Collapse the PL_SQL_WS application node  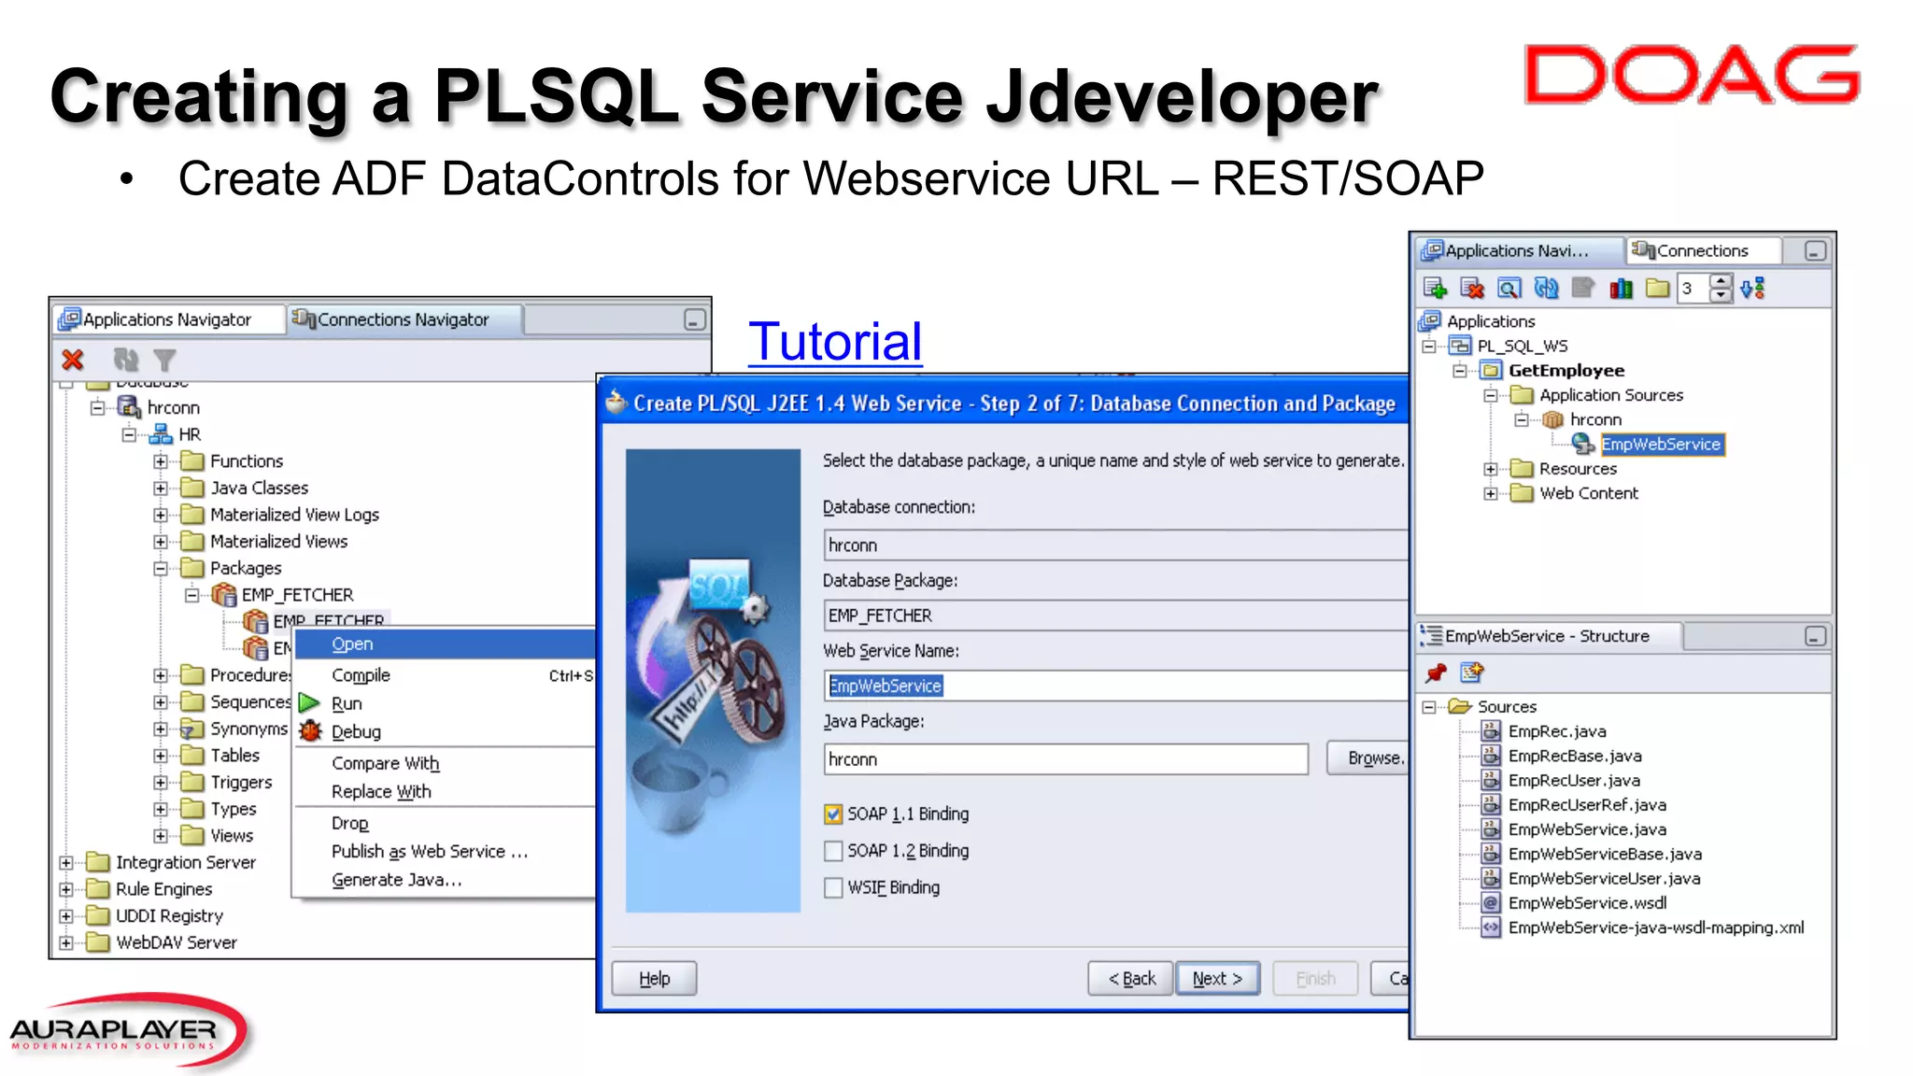[1429, 347]
